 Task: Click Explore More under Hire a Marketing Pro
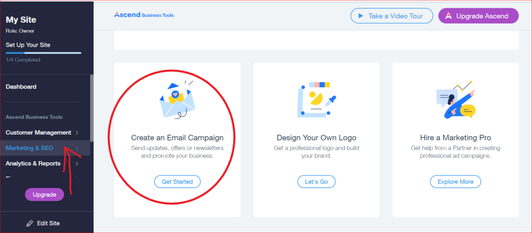[x=455, y=182]
